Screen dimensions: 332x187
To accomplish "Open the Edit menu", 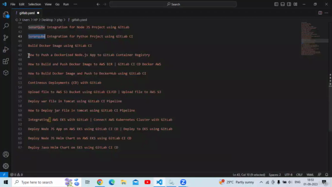I will point(22,4).
